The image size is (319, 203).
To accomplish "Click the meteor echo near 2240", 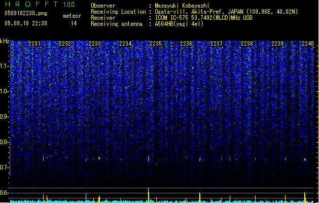I will click(305, 159).
